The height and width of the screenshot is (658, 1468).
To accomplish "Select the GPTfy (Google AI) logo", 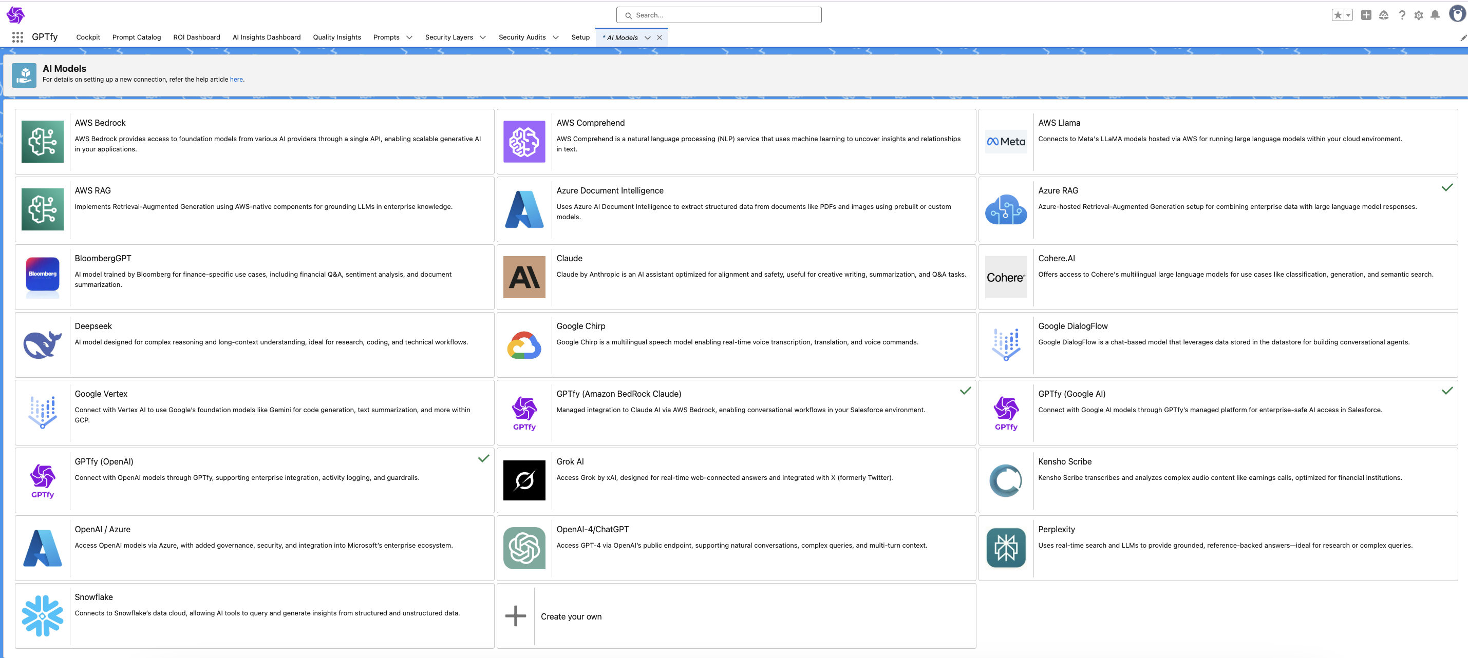I will (x=1006, y=414).
